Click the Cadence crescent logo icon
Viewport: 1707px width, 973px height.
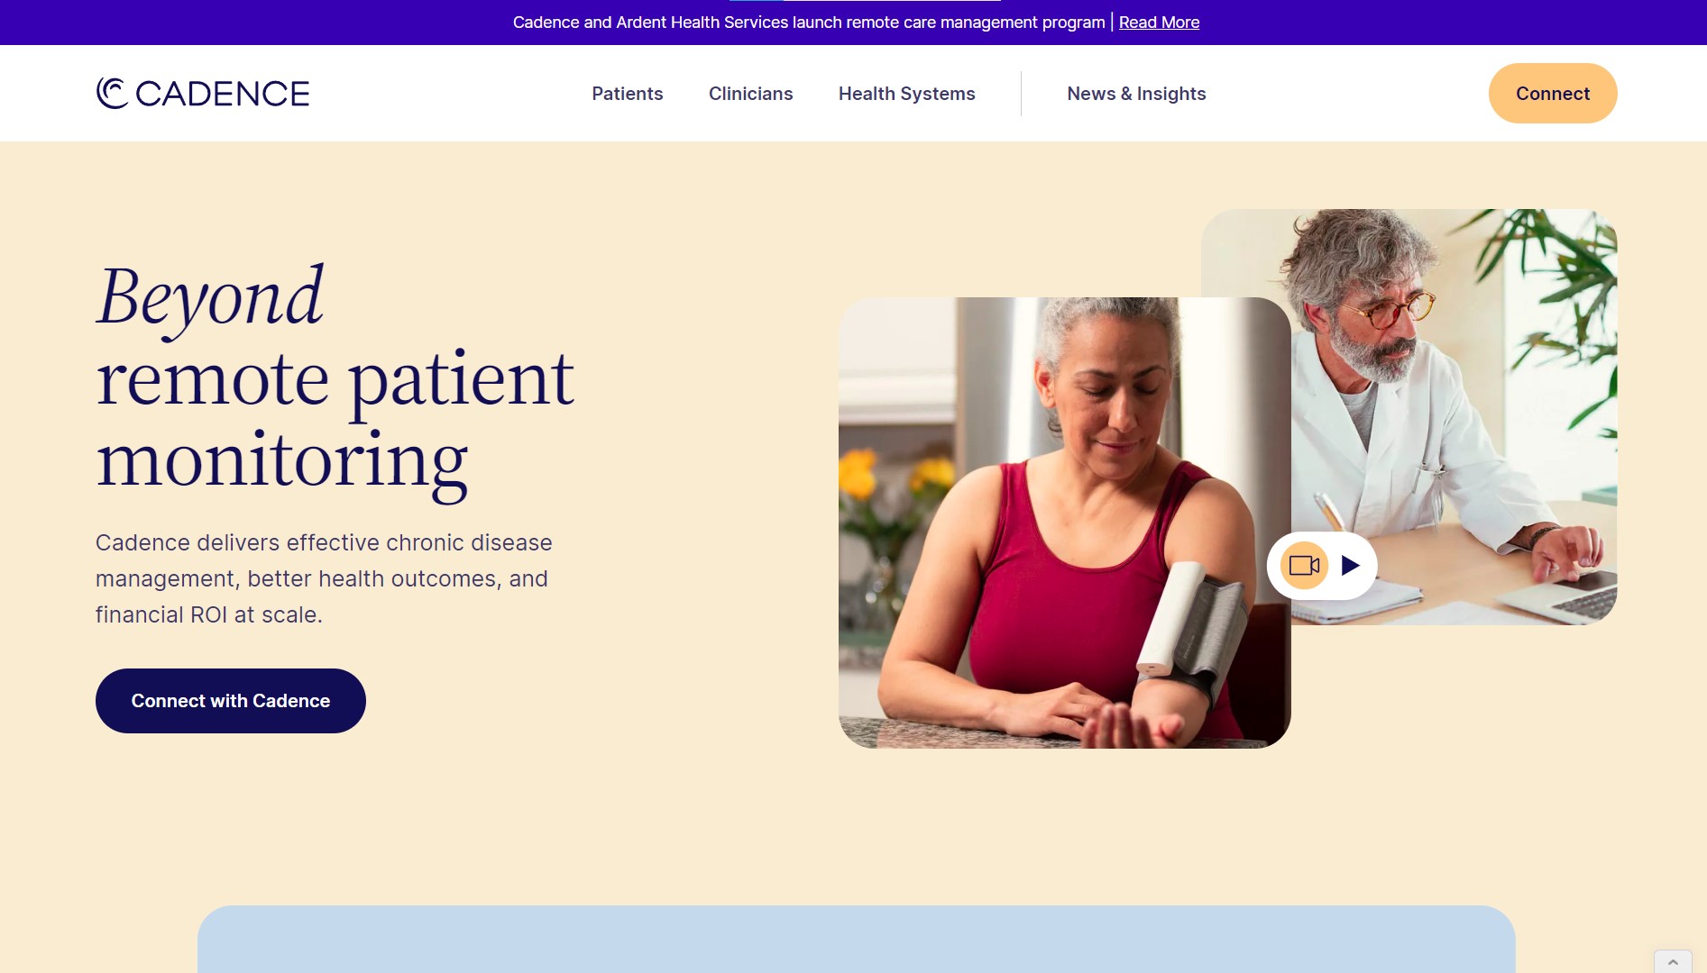[112, 93]
